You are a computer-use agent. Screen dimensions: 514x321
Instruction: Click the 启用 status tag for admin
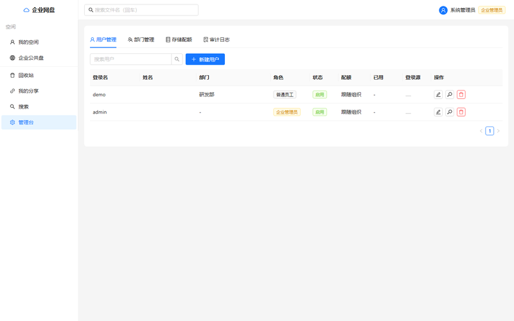[319, 112]
